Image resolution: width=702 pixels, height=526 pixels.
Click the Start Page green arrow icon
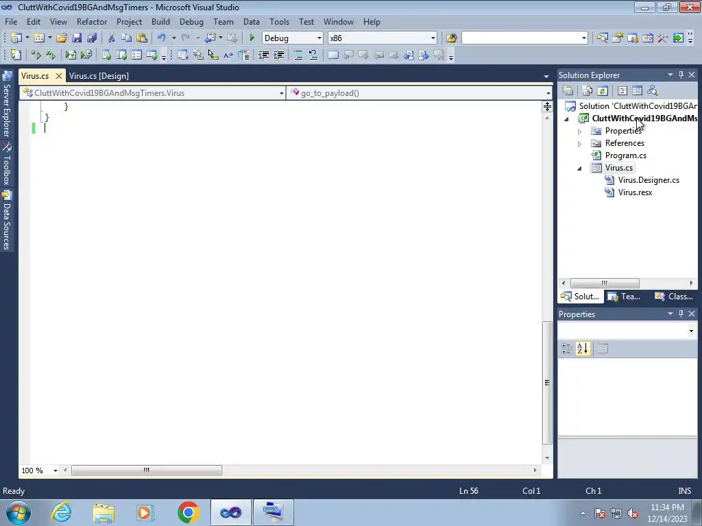point(678,38)
